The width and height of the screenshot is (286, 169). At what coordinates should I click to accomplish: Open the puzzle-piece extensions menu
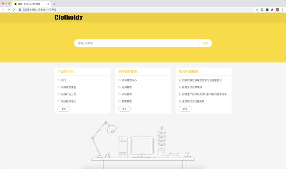coord(272,10)
